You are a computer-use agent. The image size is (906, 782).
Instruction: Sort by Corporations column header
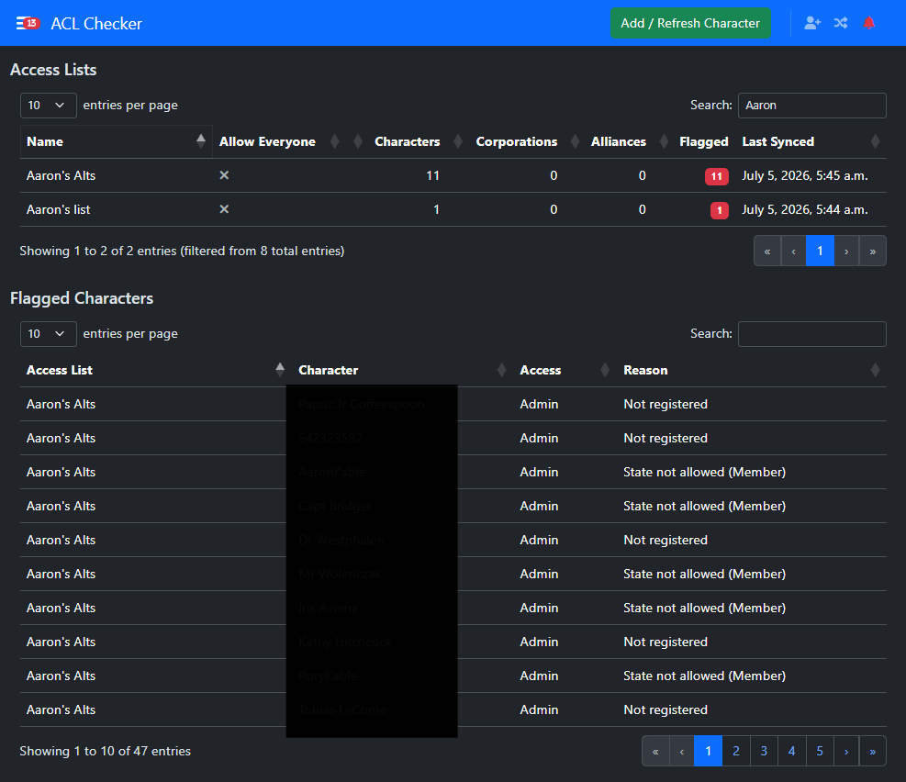pos(517,141)
